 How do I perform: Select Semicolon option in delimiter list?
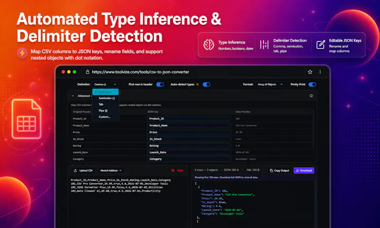(105, 98)
